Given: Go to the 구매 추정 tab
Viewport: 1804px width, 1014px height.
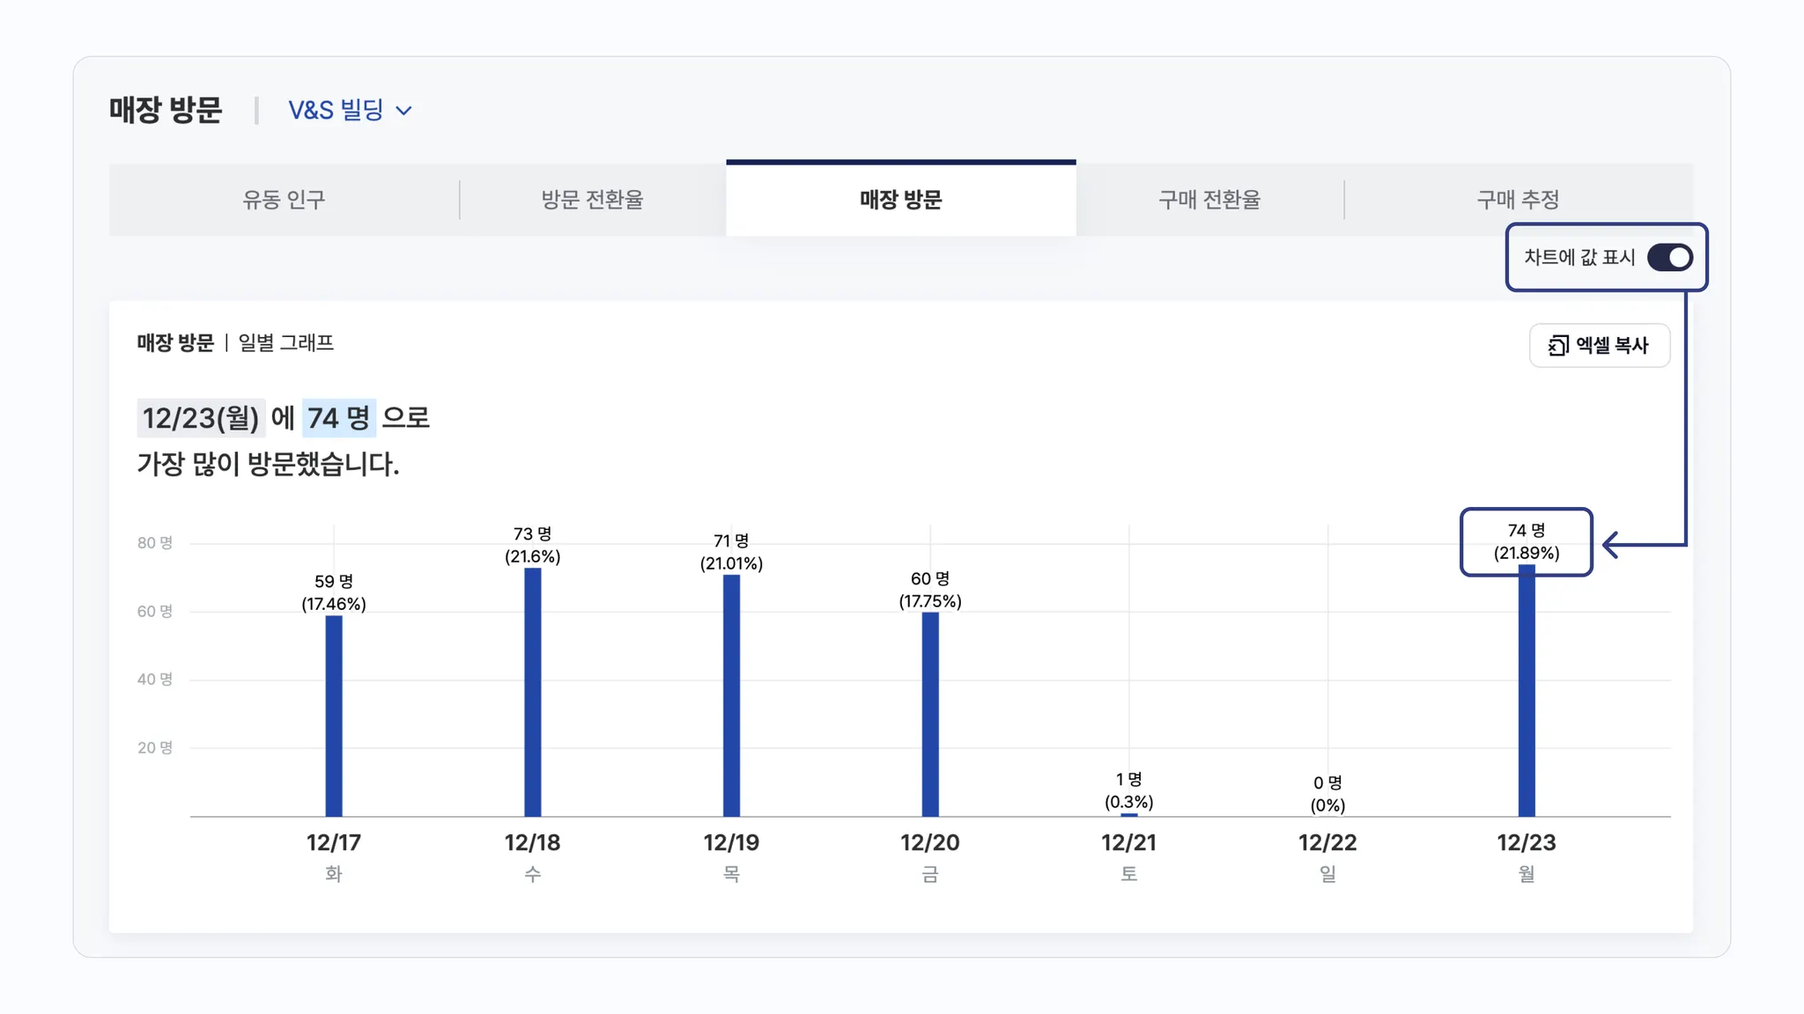Looking at the screenshot, I should click(1517, 200).
